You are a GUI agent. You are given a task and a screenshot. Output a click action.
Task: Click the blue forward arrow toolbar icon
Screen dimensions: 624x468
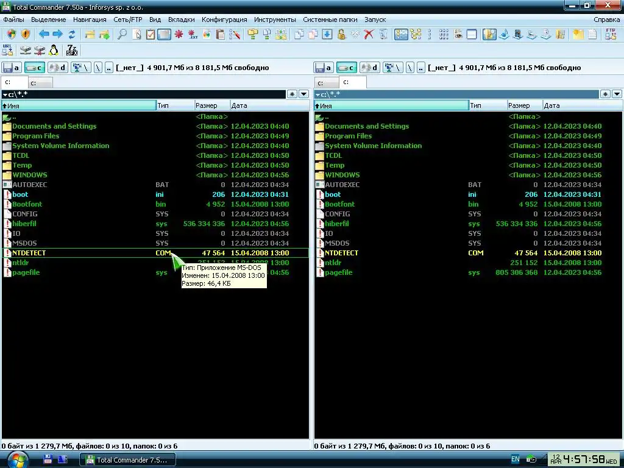tap(57, 34)
